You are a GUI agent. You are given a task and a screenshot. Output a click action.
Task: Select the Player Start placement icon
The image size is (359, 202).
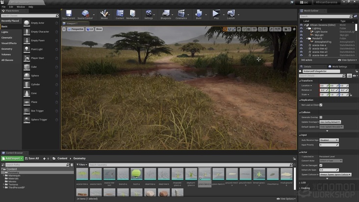click(27, 58)
